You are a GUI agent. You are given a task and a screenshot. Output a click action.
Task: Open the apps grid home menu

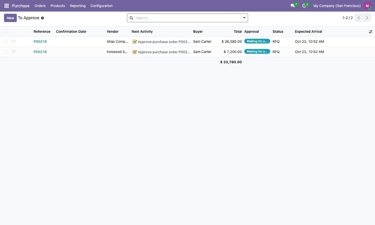point(7,6)
